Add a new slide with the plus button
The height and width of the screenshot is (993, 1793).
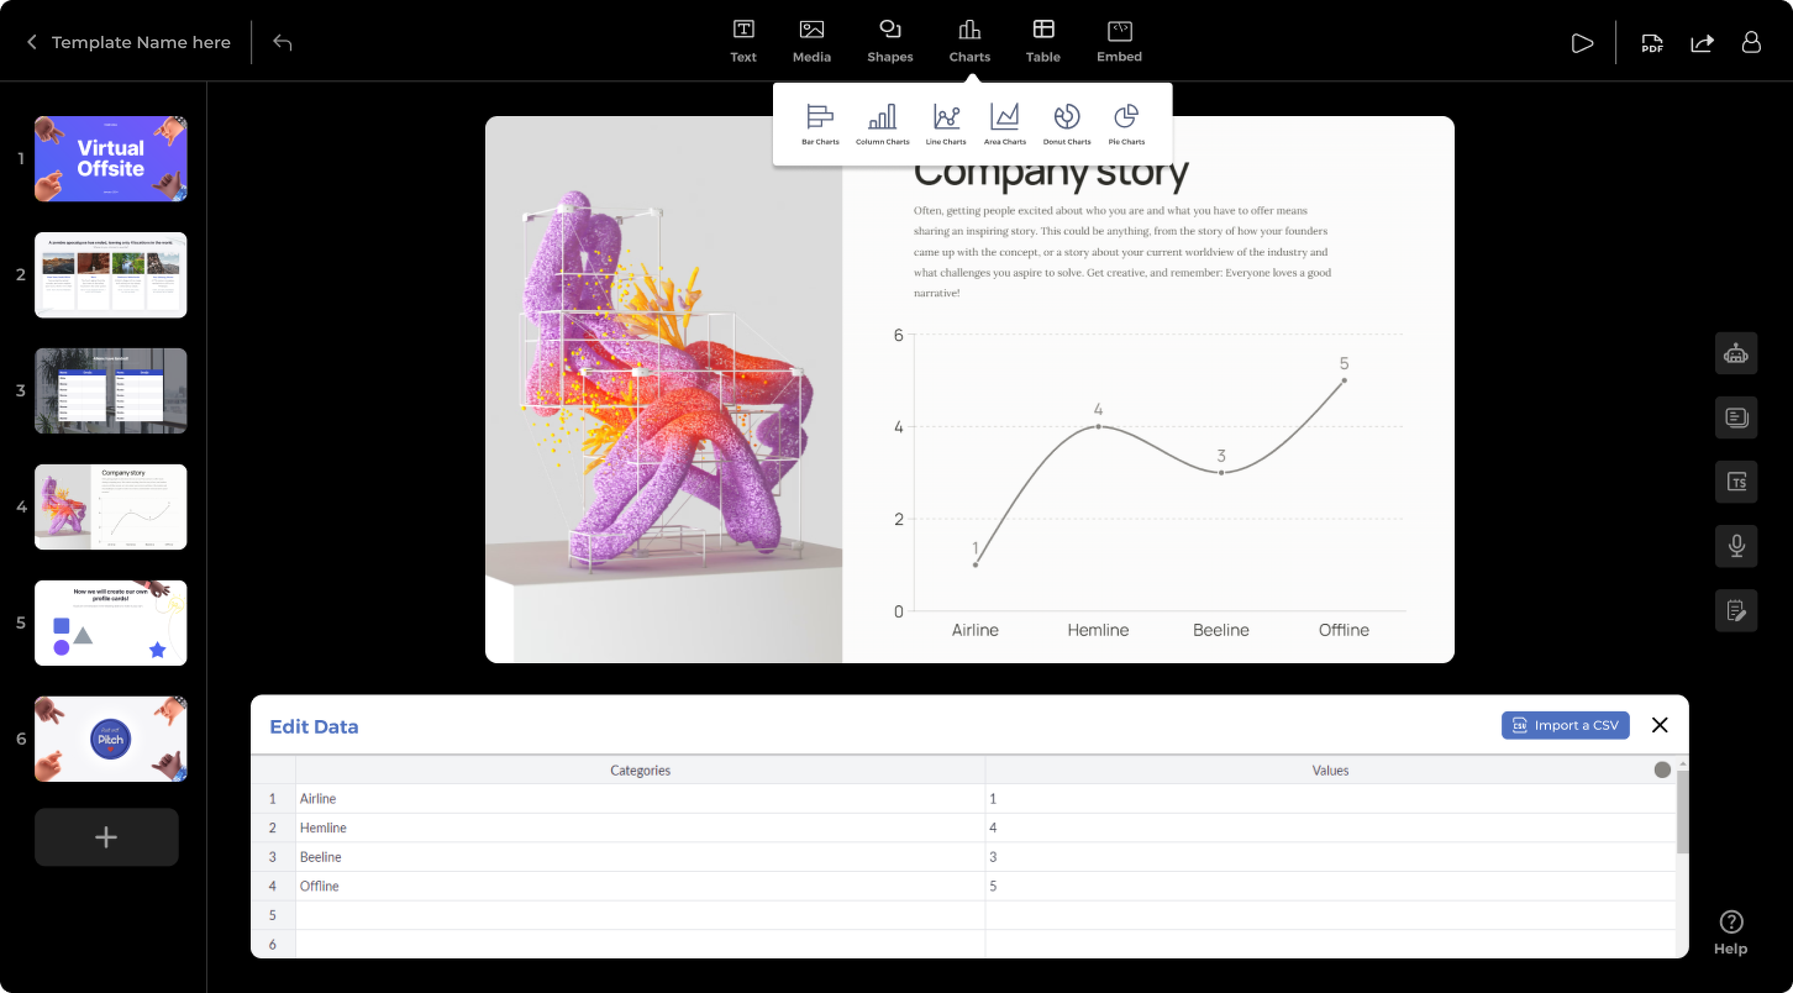[x=106, y=837]
